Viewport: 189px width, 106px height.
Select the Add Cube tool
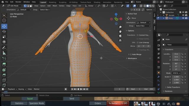click(4, 59)
